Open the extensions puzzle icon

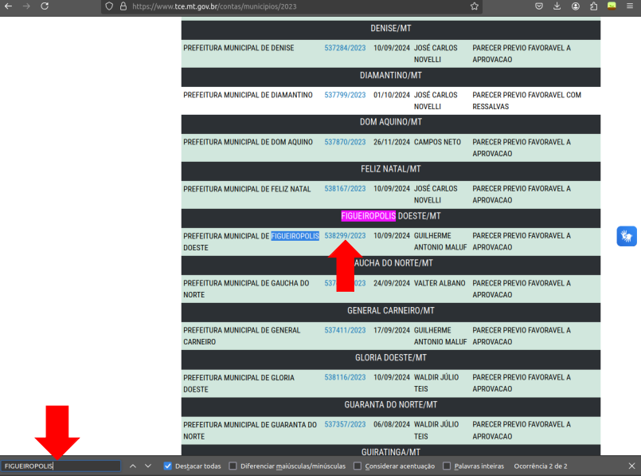[593, 6]
